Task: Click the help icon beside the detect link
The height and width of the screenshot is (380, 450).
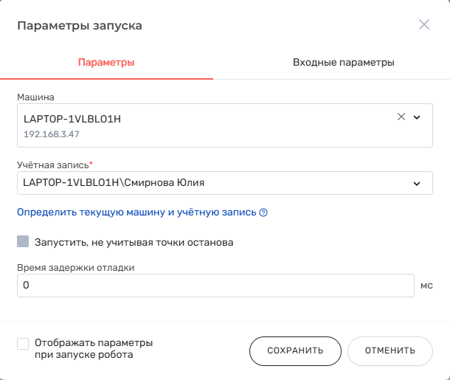Action: pos(263,213)
